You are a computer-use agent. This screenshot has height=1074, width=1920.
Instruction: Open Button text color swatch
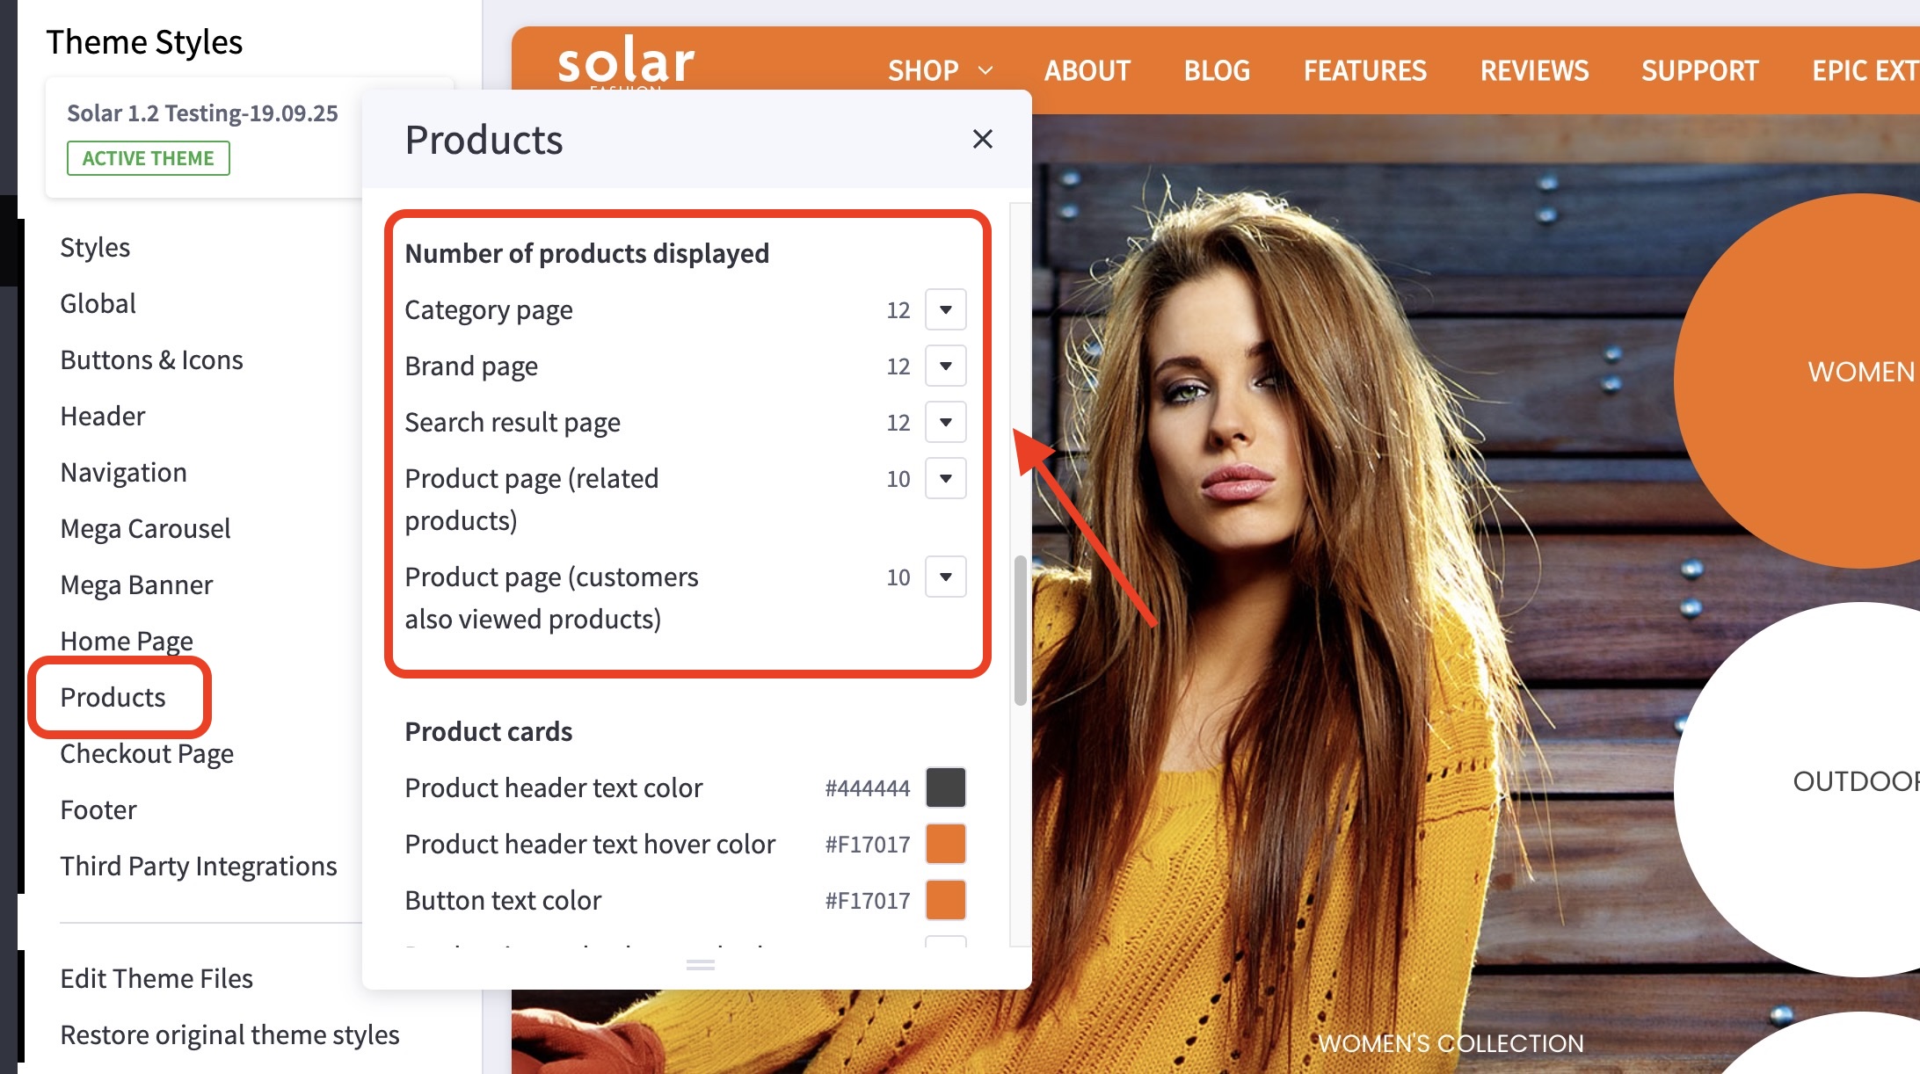(x=945, y=900)
